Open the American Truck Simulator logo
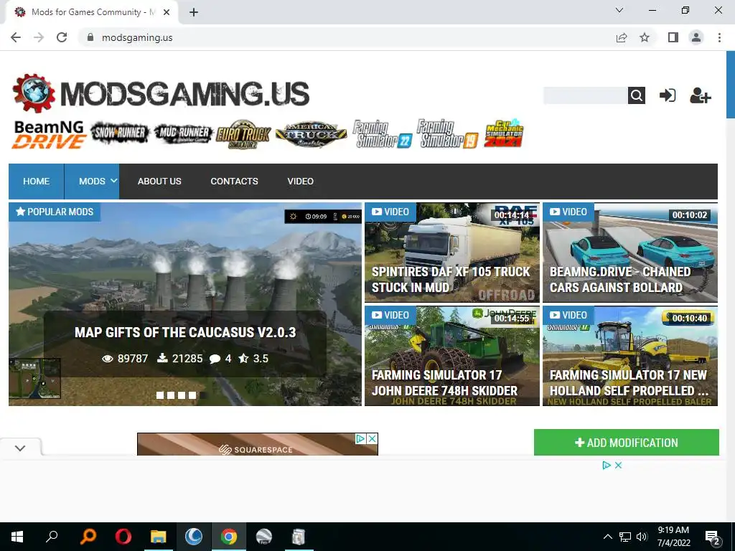The image size is (735, 551). [x=312, y=134]
